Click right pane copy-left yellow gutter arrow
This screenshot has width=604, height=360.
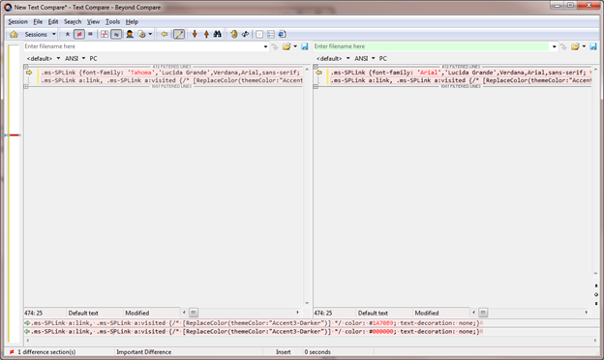tap(318, 73)
